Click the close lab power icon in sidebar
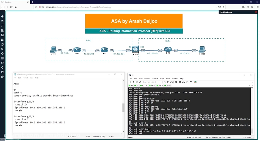260x141 pixels. tap(2, 72)
